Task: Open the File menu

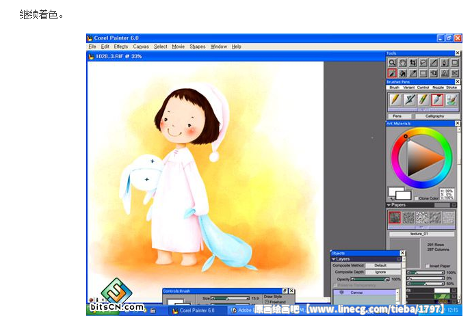Action: 92,46
